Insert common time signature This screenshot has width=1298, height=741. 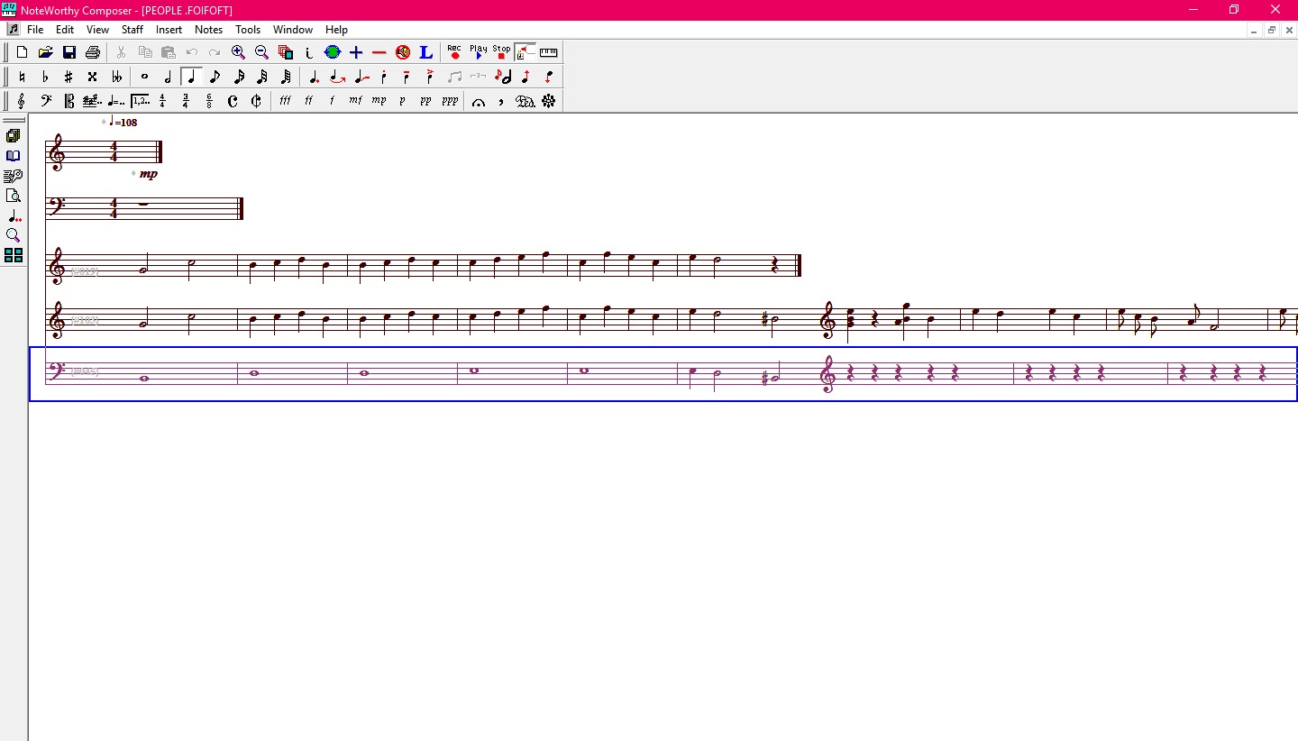(x=233, y=101)
